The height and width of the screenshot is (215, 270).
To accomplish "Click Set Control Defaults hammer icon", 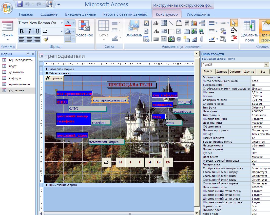I will [223, 31].
